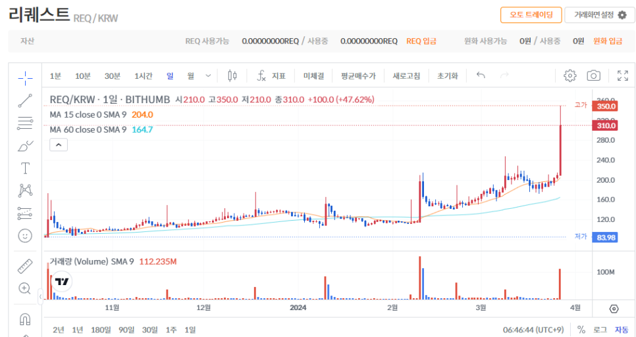Open the timezone clock 06:46:44 (UTC+9)

pyautogui.click(x=533, y=330)
